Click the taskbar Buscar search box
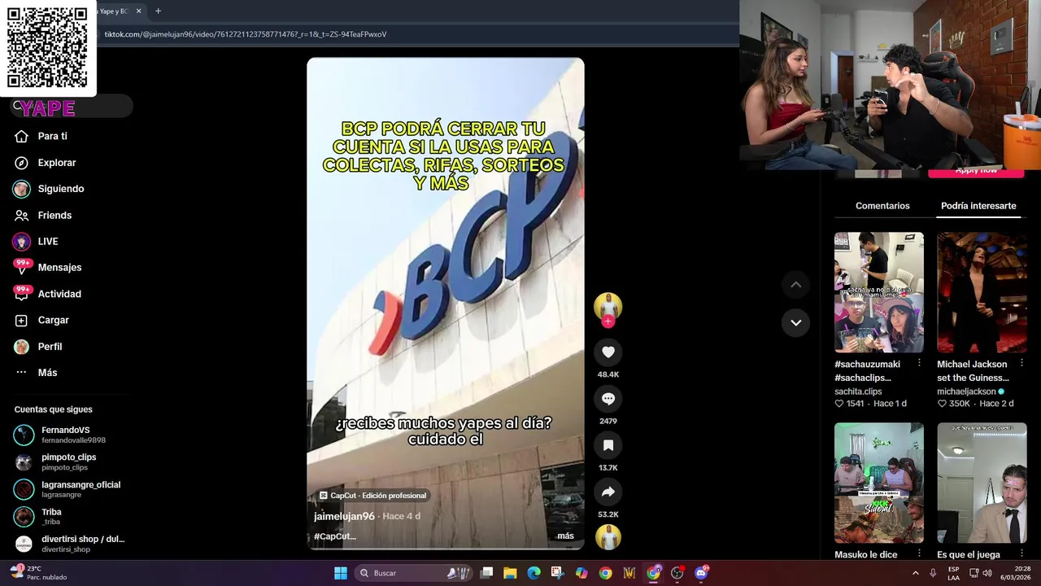This screenshot has height=586, width=1041. 413,573
